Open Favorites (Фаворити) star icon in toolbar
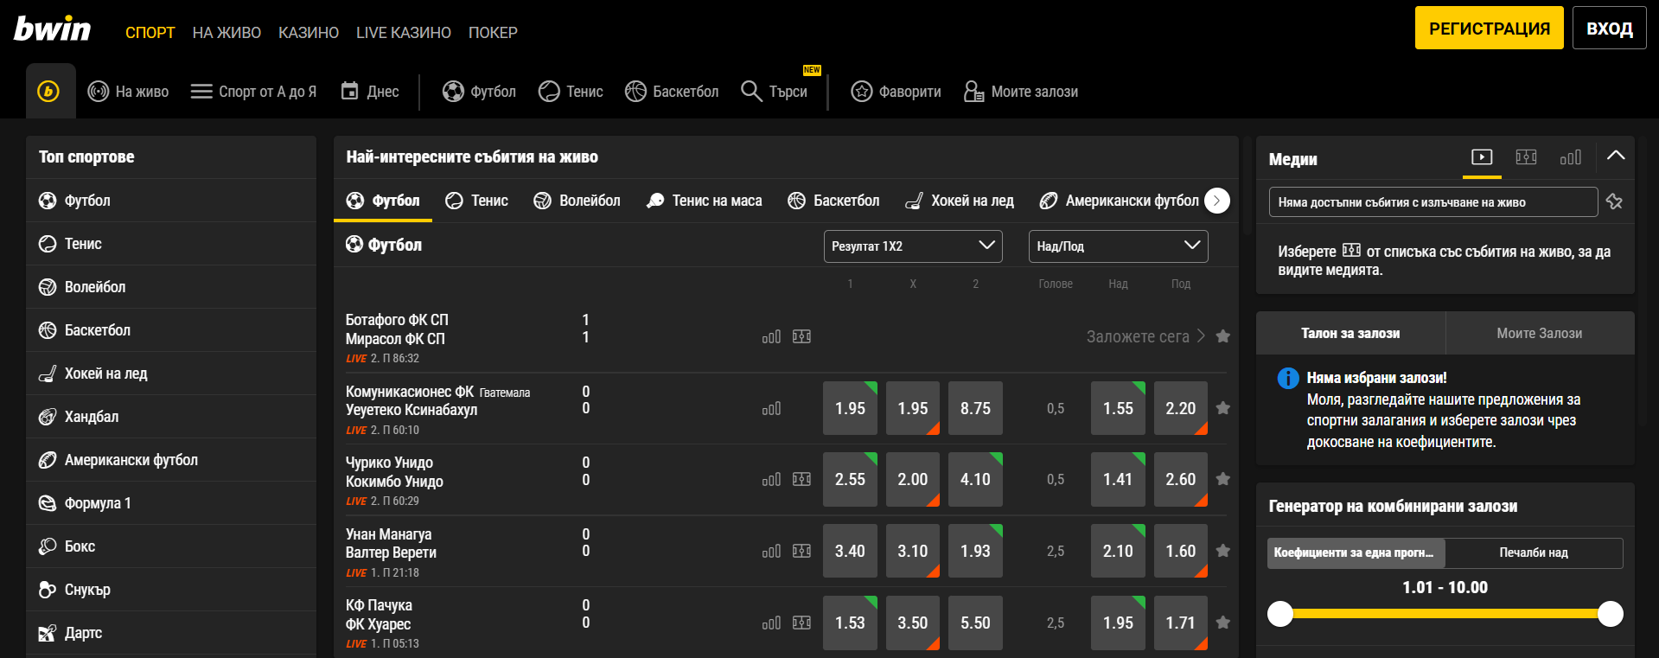This screenshot has height=658, width=1659. pos(861,91)
